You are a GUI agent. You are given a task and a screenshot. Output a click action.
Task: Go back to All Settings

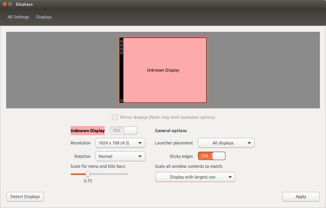click(18, 17)
